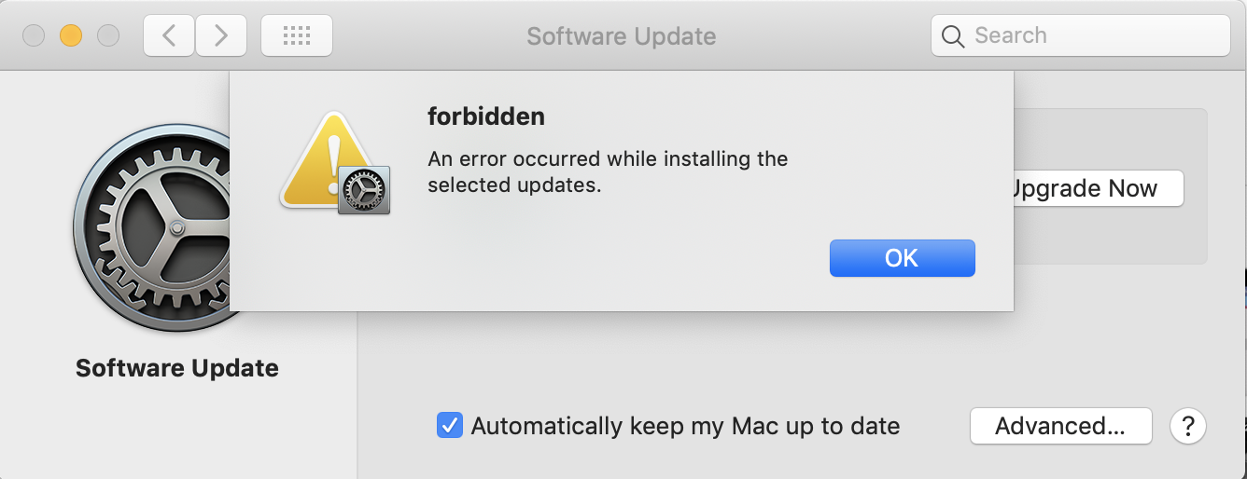Go back using the left arrow button
The height and width of the screenshot is (479, 1247).
point(169,35)
